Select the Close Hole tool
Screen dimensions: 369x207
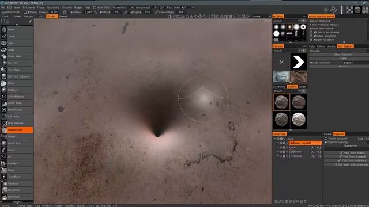coord(17,56)
